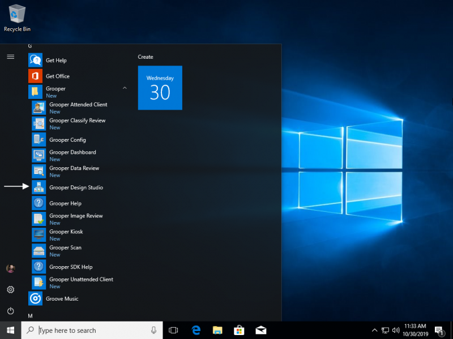Viewport: 453px width, 339px height.
Task: Open Grooper Image Review icon
Action: coord(39,219)
